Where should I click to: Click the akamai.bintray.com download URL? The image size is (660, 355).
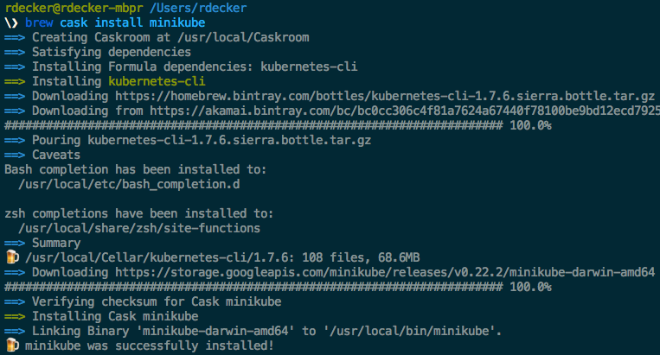(405, 111)
